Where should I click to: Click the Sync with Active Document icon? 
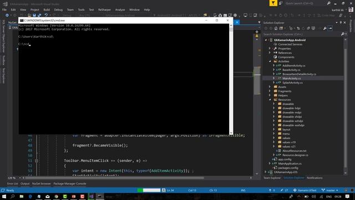pyautogui.click(x=298, y=28)
